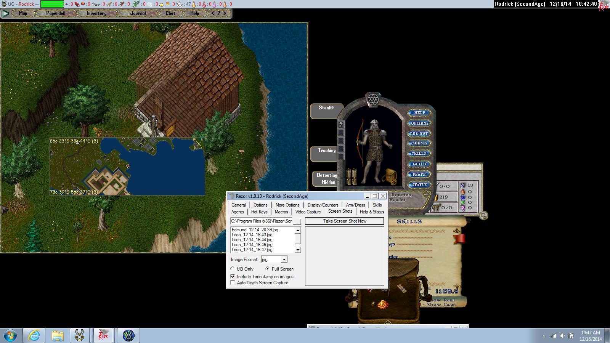Click the screenshot list scroll-down arrow
This screenshot has height=343, width=610.
click(298, 250)
